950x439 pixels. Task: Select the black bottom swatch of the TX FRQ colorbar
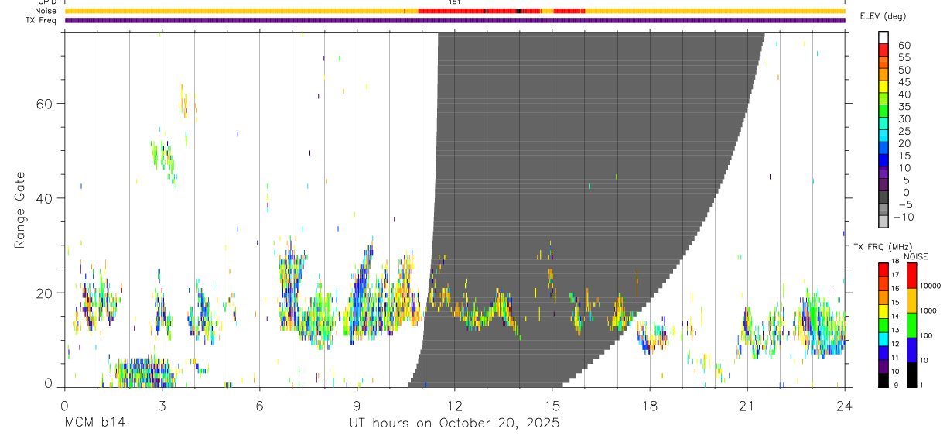coord(883,380)
